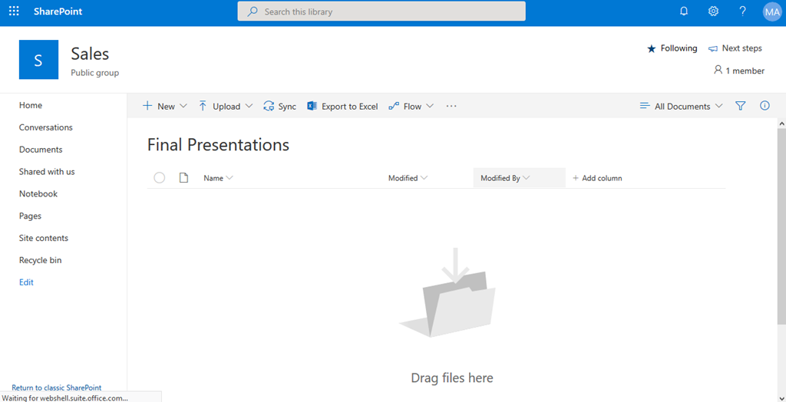The height and width of the screenshot is (402, 786).
Task: Toggle the select all items circle
Action: (160, 178)
